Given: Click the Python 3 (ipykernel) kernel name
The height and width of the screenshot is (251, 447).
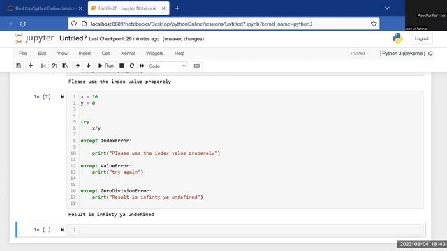Looking at the screenshot, I should tap(404, 53).
